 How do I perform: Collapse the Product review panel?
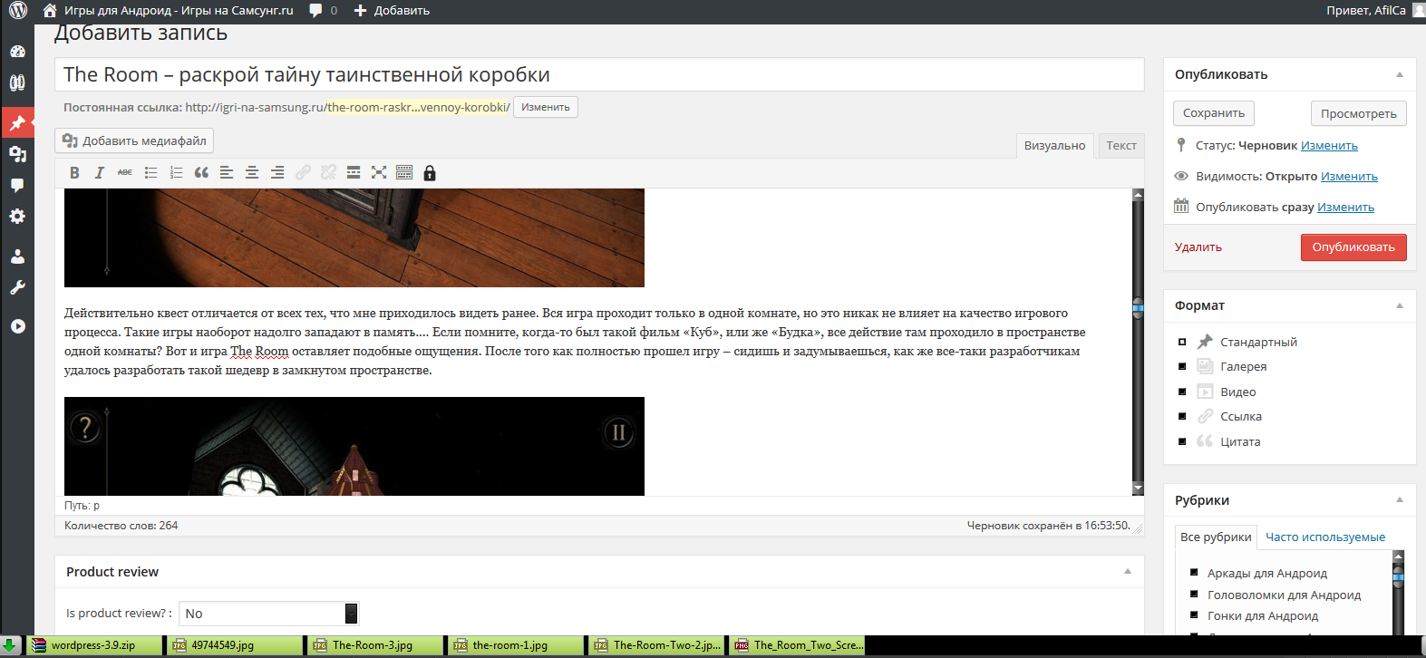point(1128,571)
